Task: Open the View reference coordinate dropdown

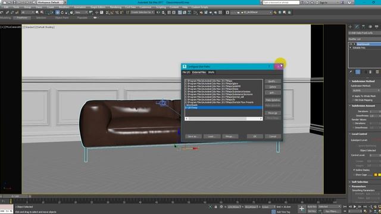Action: [x=81, y=12]
